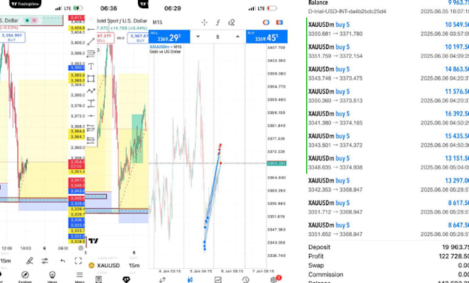Tap the red-blue circle icon
The image size is (469, 283).
click(x=266, y=23)
